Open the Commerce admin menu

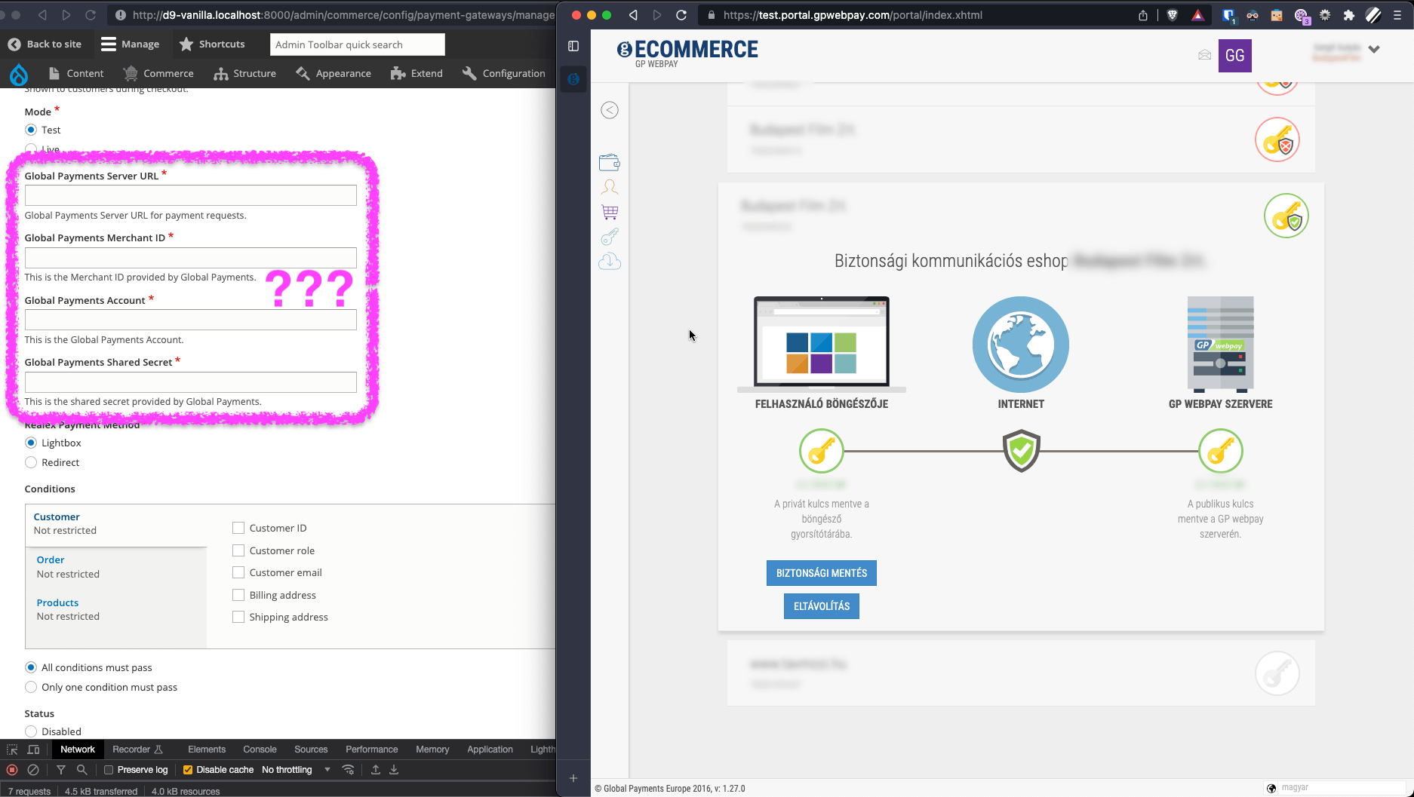(x=158, y=73)
